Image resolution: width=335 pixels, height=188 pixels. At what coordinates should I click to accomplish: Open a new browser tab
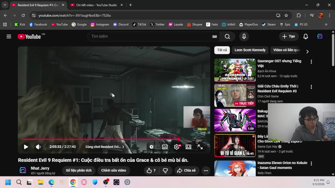(x=130, y=5)
